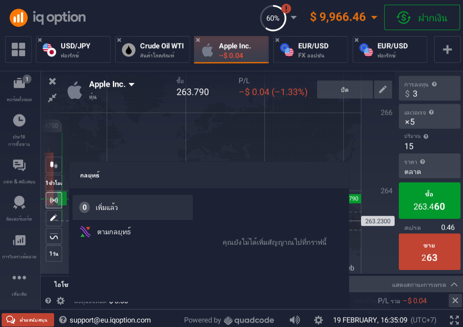This screenshot has width=463, height=327.
Task: Open the bottom panel help icon
Action: pyautogui.click(x=48, y=301)
